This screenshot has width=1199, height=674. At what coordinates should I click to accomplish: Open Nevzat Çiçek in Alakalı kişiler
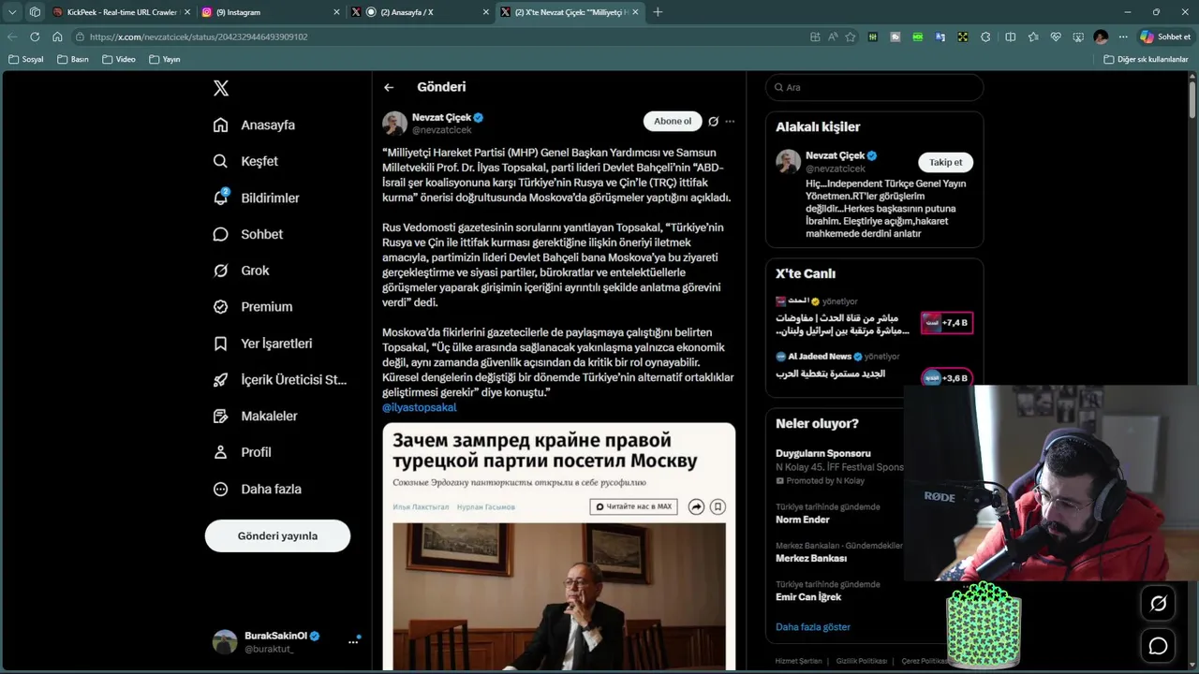coord(835,155)
